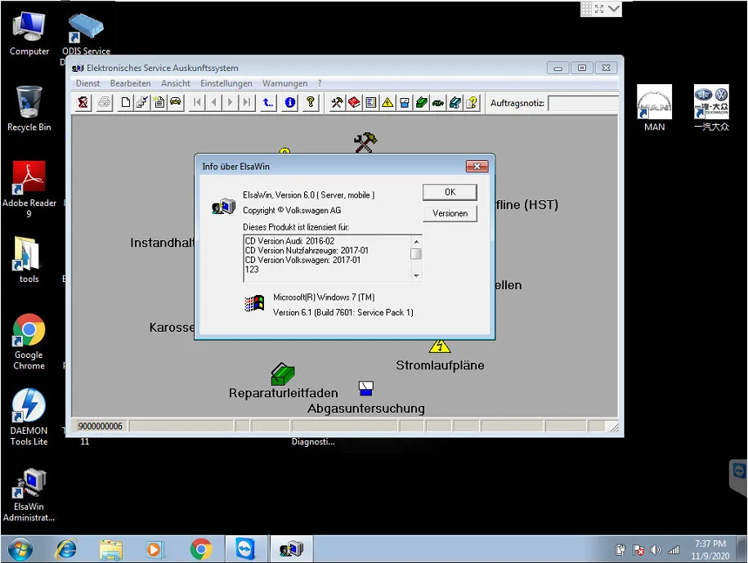This screenshot has height=563, width=748.
Task: Click the blank new document toolbar icon
Action: pos(125,102)
